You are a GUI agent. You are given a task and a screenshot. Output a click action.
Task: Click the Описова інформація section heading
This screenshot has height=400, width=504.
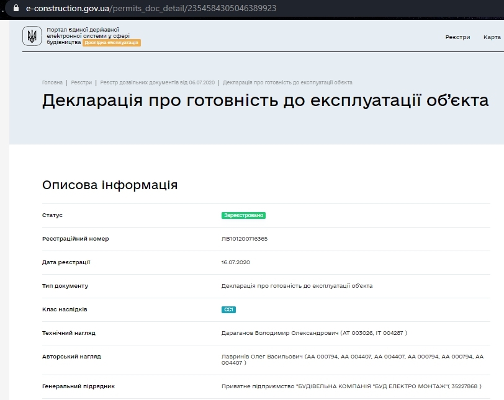coord(110,185)
